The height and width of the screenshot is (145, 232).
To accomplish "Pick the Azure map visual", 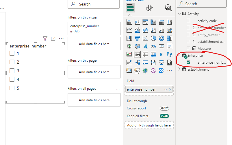I will click(x=145, y=46).
